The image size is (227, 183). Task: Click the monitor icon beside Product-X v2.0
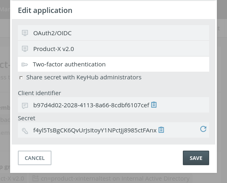coord(25,49)
